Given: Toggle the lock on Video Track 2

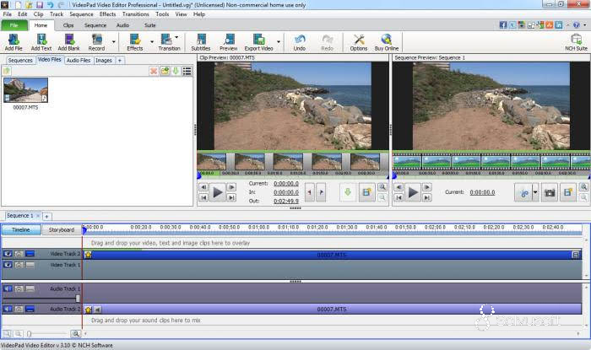Looking at the screenshot, I should tap(19, 254).
